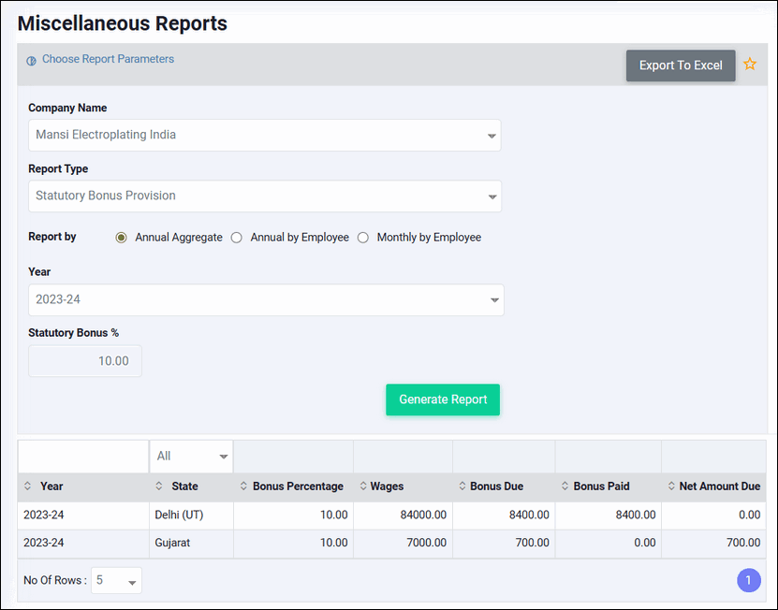Click the Statutory Bonus % input field

[x=85, y=361]
